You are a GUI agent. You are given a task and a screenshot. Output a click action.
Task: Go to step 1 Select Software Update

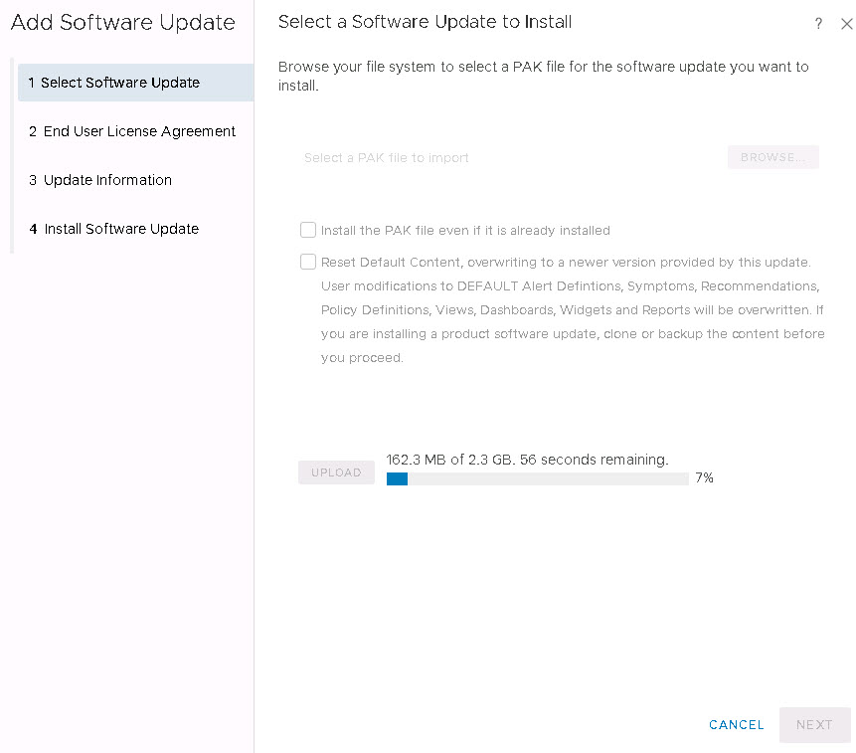click(x=120, y=83)
